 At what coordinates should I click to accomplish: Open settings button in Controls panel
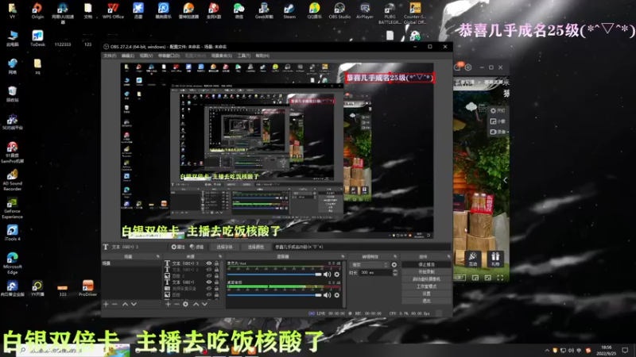click(426, 294)
